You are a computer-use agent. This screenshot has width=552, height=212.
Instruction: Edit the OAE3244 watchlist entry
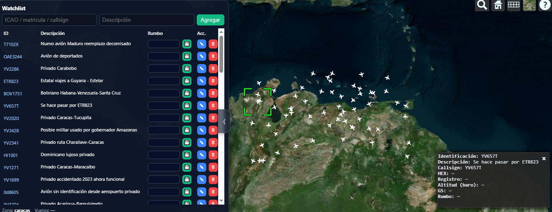pyautogui.click(x=202, y=56)
